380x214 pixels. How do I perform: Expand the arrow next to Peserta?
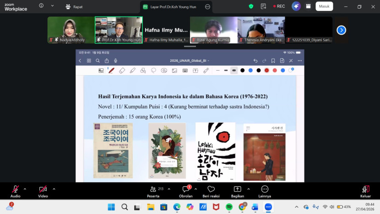pyautogui.click(x=169, y=189)
